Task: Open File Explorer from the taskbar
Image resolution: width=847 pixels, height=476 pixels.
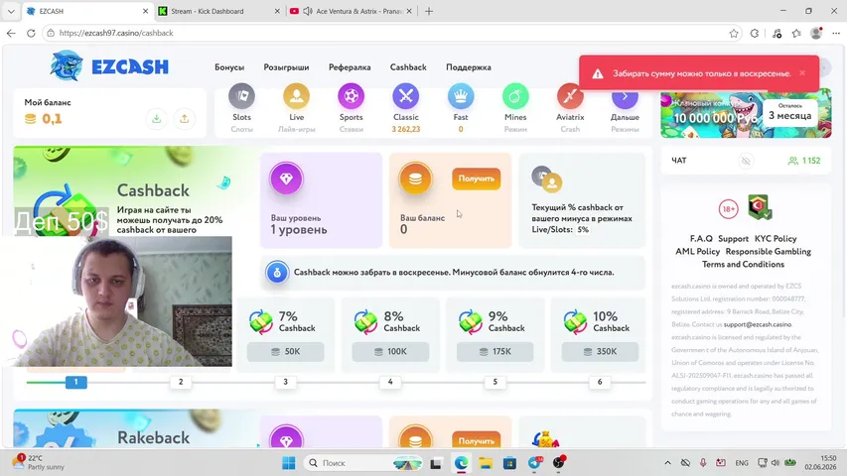Action: pyautogui.click(x=486, y=463)
